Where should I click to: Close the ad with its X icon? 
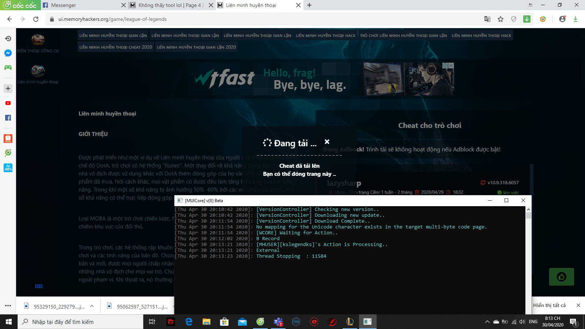451,65
